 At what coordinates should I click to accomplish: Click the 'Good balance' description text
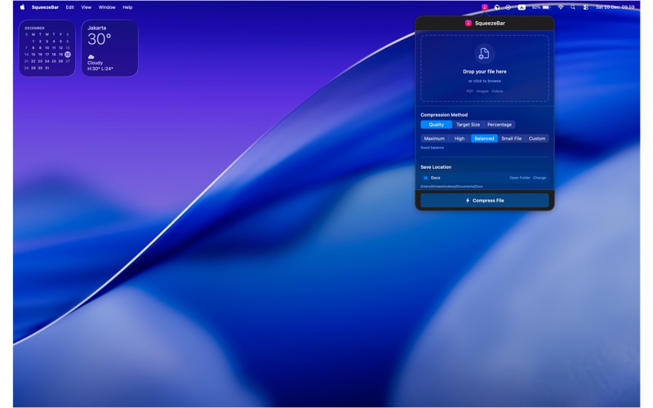[x=432, y=148]
